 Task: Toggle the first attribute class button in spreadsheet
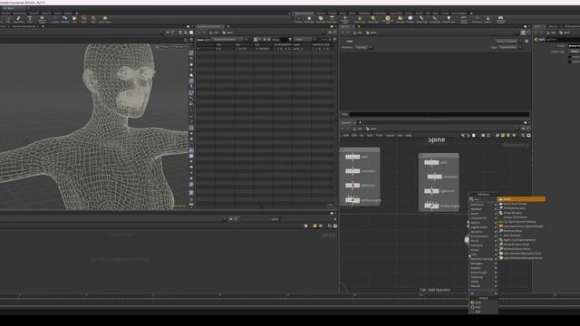click(256, 39)
